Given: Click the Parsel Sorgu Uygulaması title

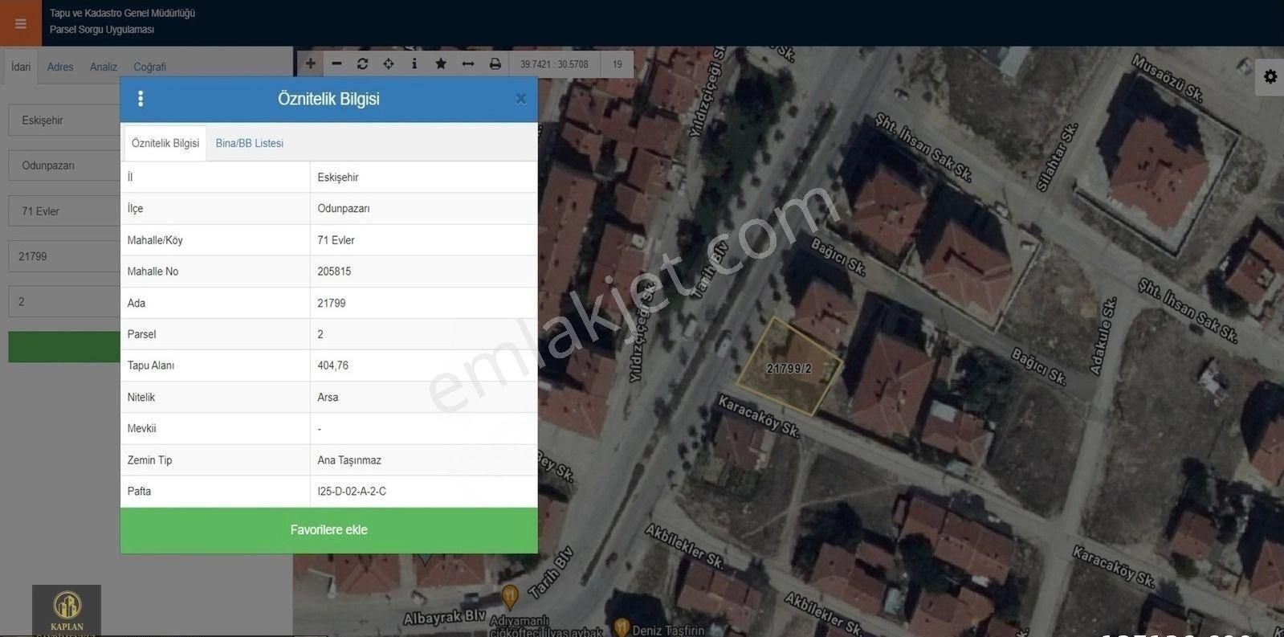Looking at the screenshot, I should pos(102,30).
